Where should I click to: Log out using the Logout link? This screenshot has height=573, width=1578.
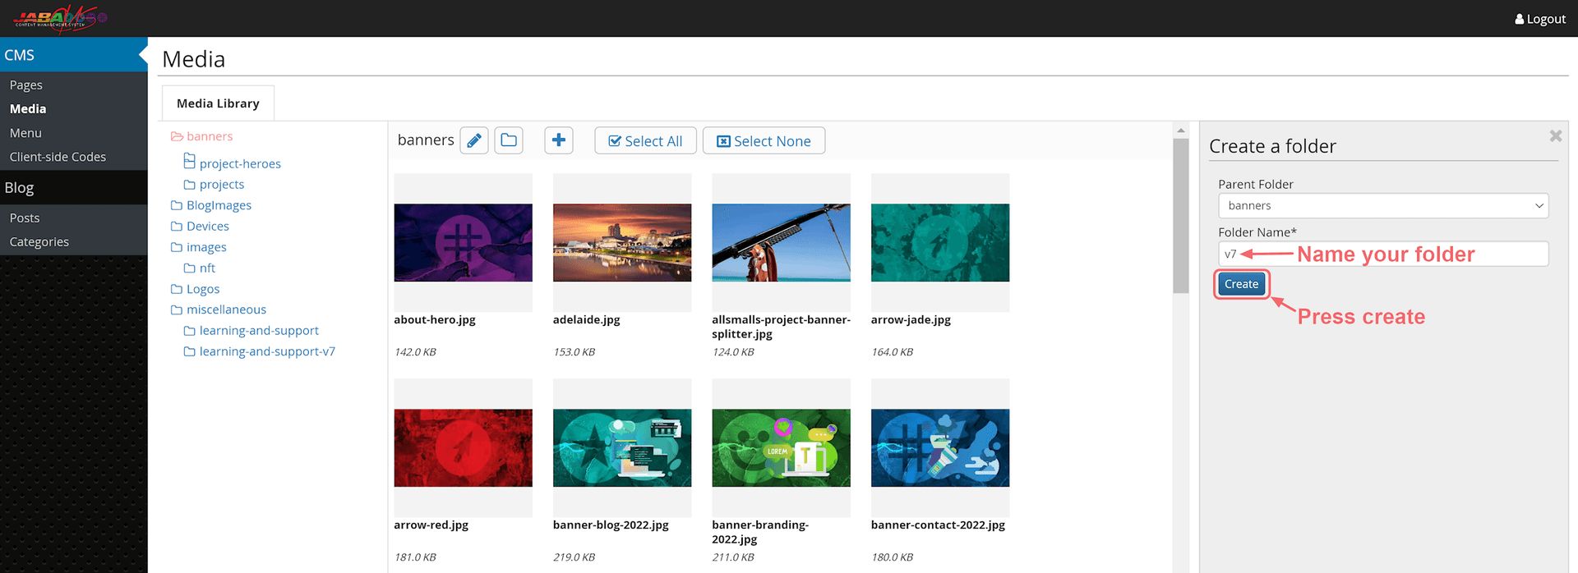click(x=1540, y=19)
